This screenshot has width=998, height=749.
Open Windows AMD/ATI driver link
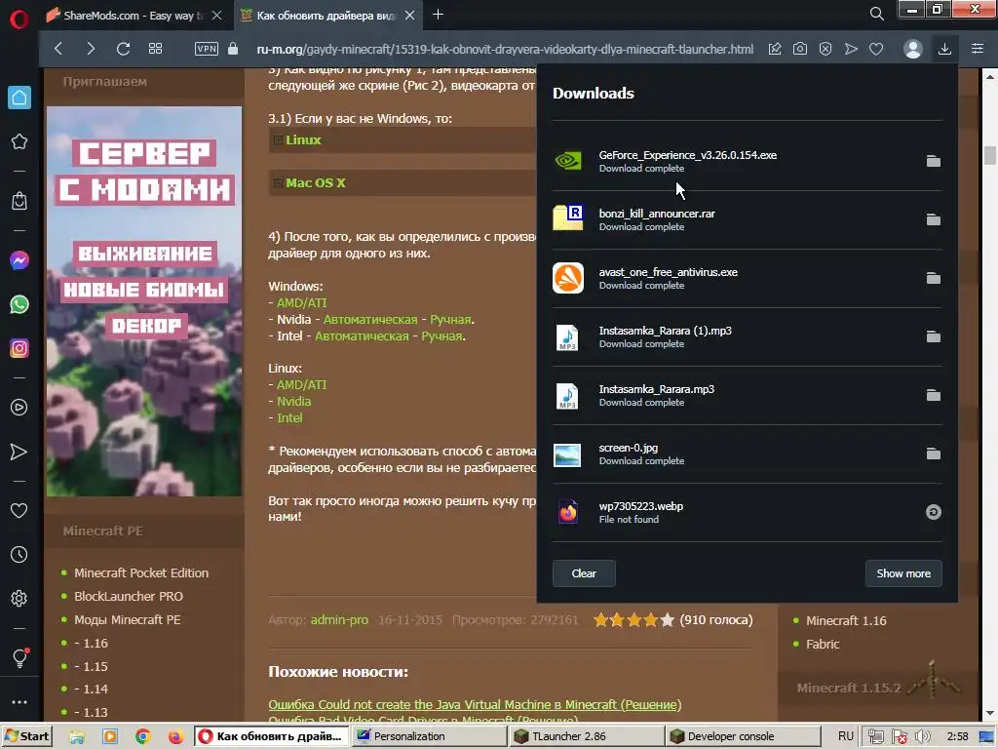click(302, 303)
